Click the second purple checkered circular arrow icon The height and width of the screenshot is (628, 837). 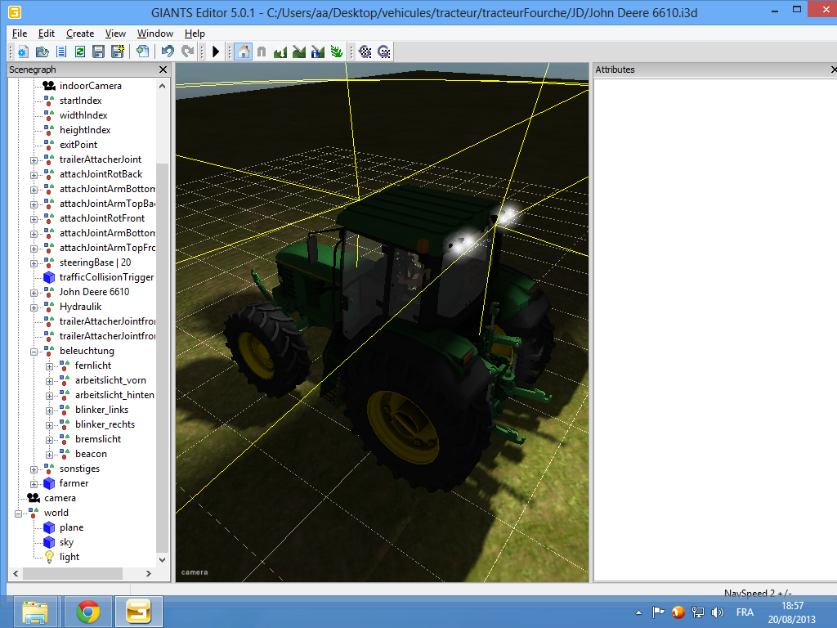click(384, 52)
